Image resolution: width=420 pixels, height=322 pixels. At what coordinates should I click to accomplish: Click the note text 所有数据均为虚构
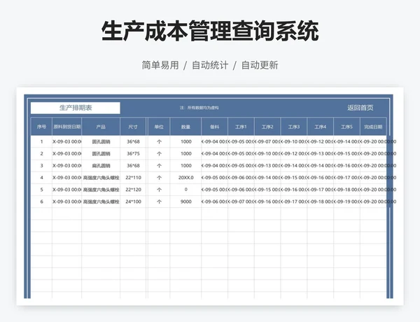click(x=203, y=108)
